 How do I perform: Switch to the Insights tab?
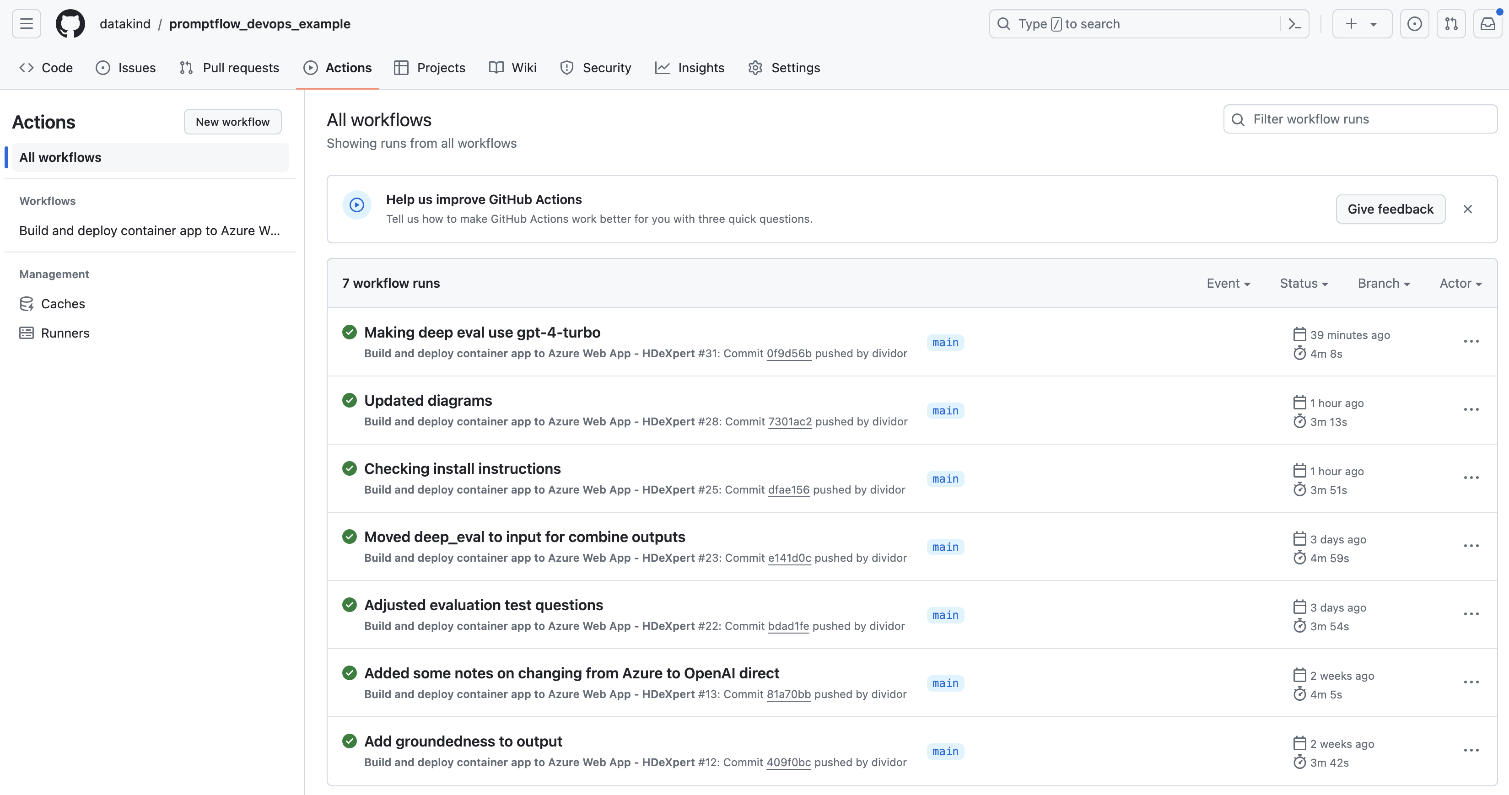(x=690, y=68)
